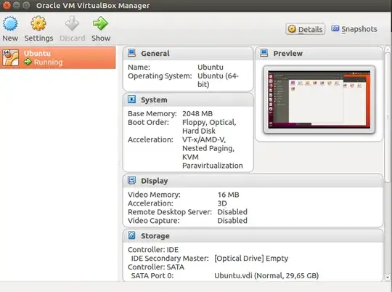Click the green Show arrow icon
Screen dimensions: 392x292
(x=100, y=23)
